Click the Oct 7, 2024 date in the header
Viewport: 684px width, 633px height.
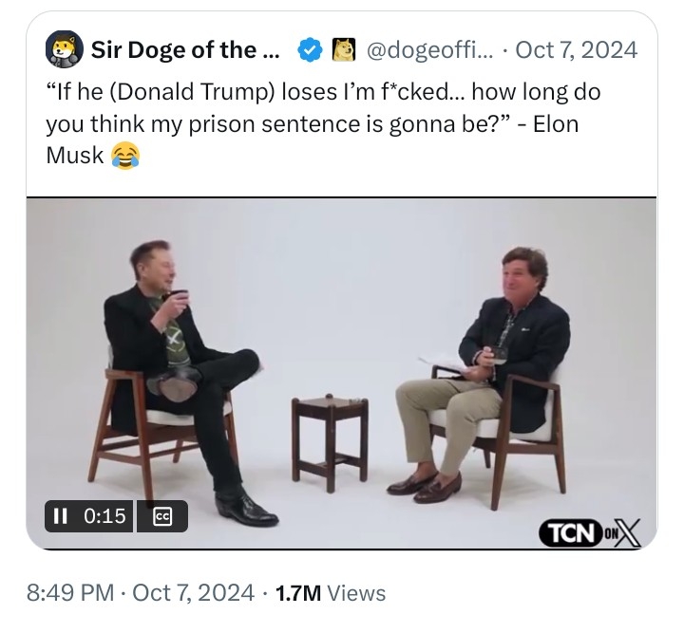point(577,49)
